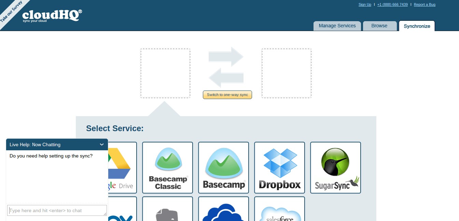Pick the Dropbox service tile
This screenshot has width=459, height=221.
click(280, 168)
